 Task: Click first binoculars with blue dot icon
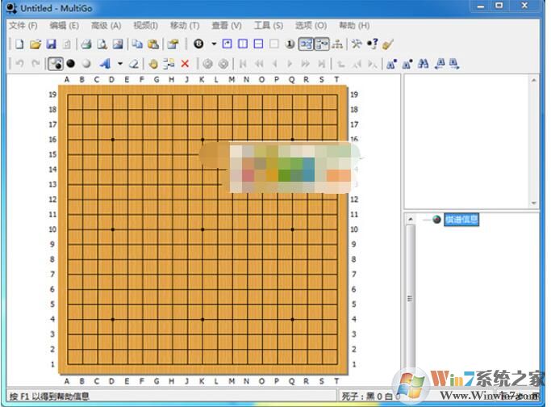tap(391, 64)
